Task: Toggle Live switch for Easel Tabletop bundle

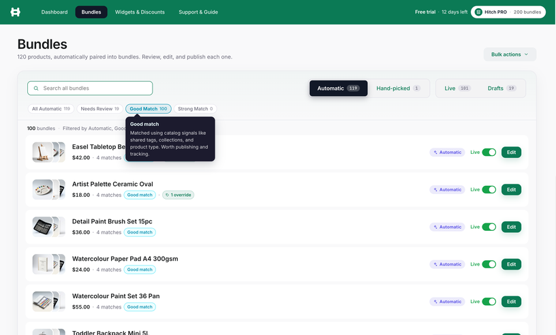Action: pyautogui.click(x=489, y=153)
